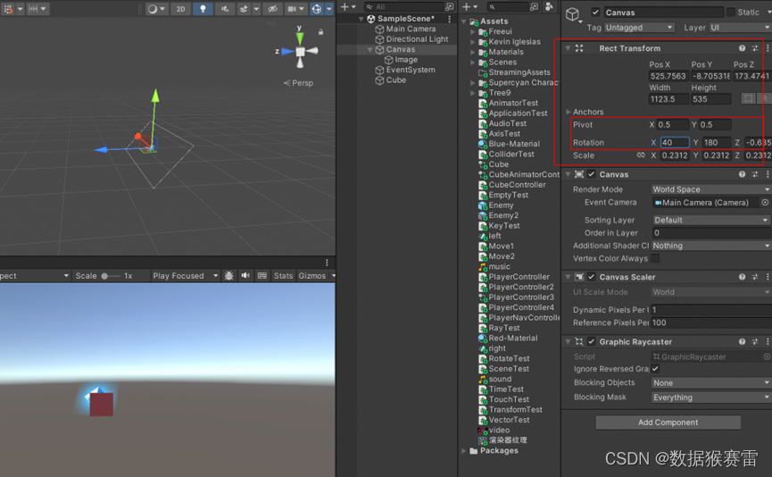Open Render Mode World Space dropdown

click(711, 189)
